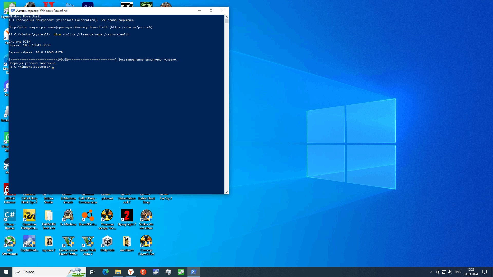This screenshot has height=277, width=493.
Task: Open network status tray icon
Action: (x=444, y=272)
